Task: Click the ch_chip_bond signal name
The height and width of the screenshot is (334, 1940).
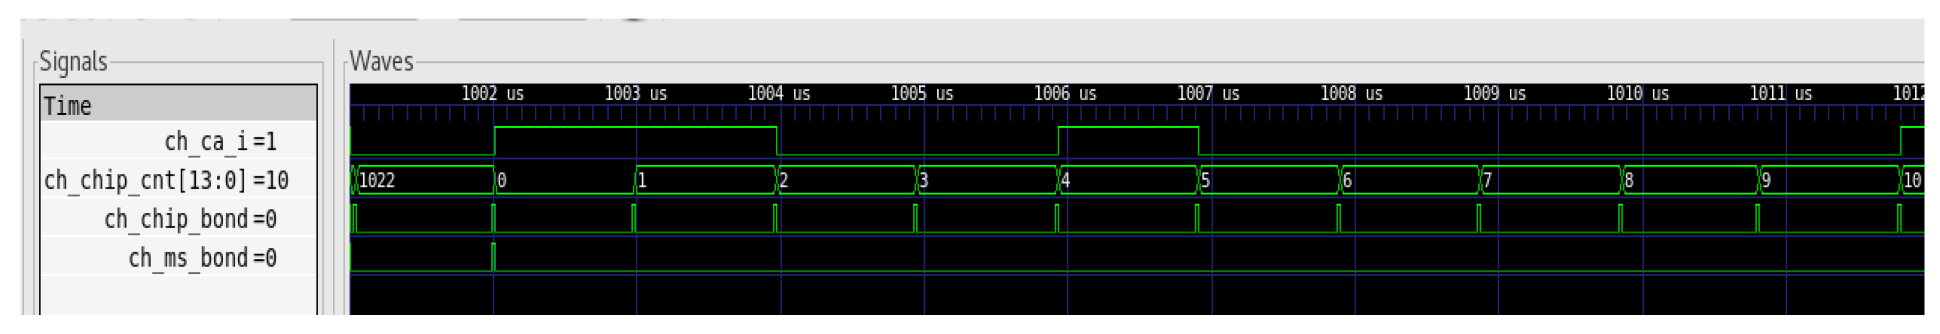Action: (190, 220)
